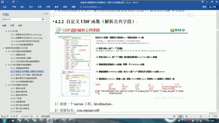Click the Redo/Repeat icon in quick access toolbar
The image size is (219, 123).
tap(13, 2)
